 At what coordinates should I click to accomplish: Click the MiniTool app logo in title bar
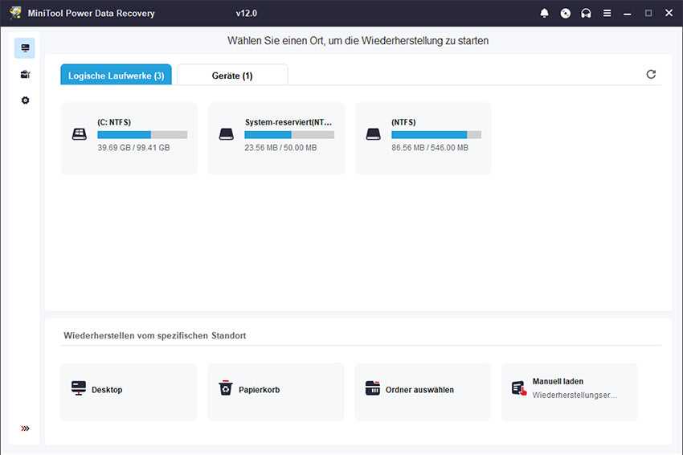[x=15, y=14]
